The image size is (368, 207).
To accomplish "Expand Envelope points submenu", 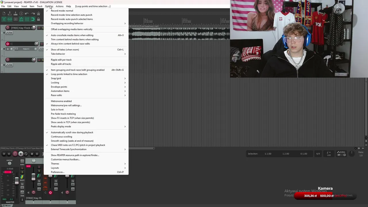I will (86, 87).
